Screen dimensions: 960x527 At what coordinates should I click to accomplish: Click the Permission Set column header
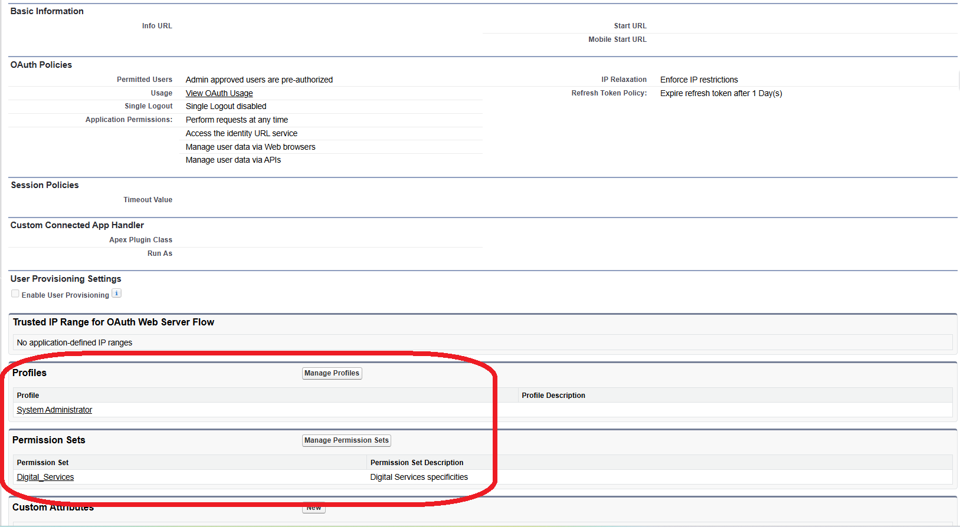[x=42, y=463]
